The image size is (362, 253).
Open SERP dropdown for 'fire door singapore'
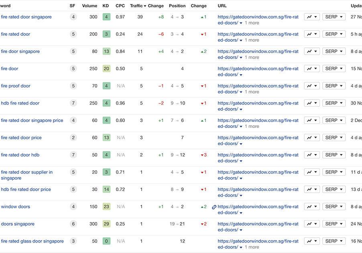tap(334, 51)
